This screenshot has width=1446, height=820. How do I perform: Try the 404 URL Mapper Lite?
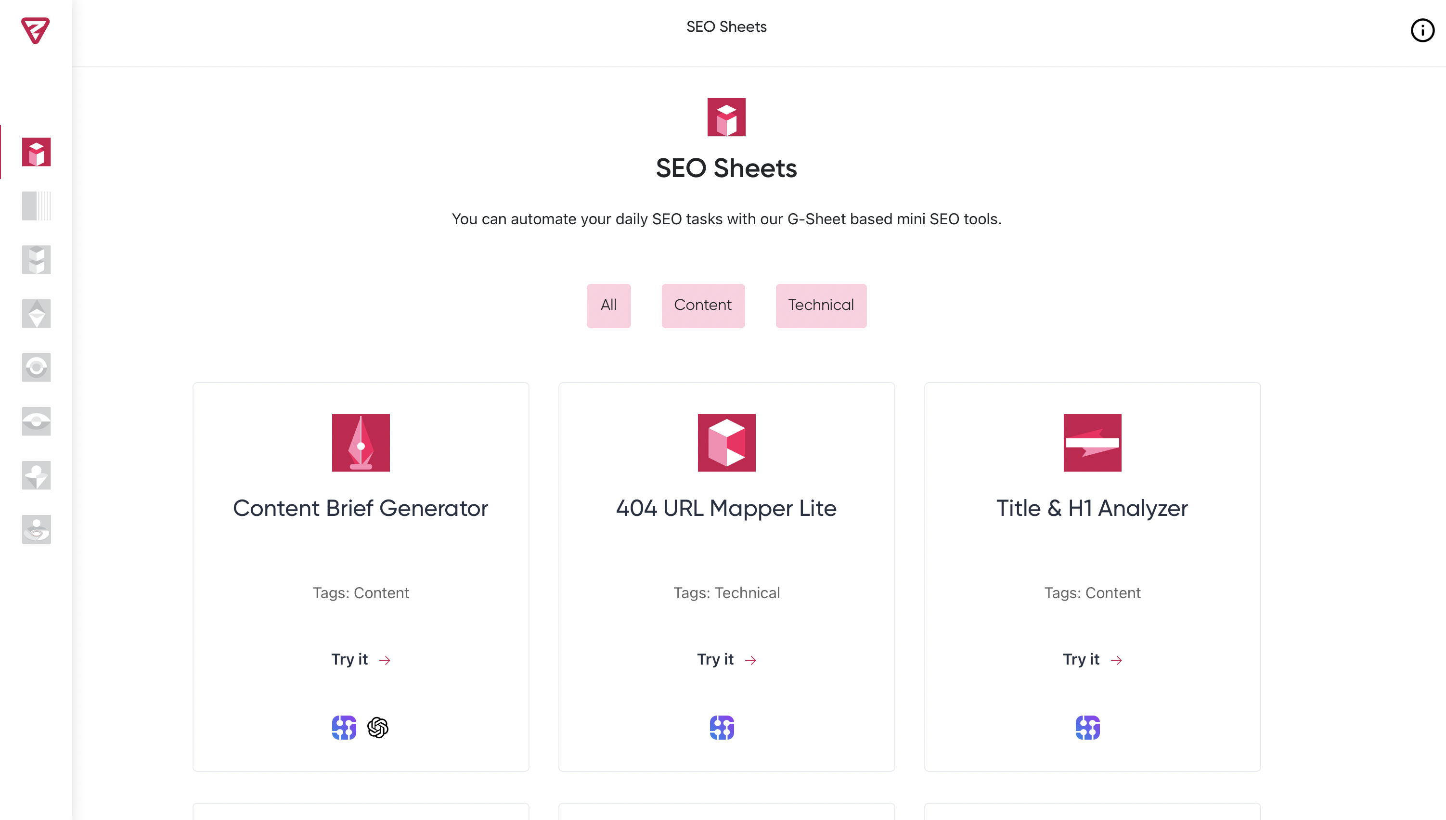pyautogui.click(x=726, y=659)
